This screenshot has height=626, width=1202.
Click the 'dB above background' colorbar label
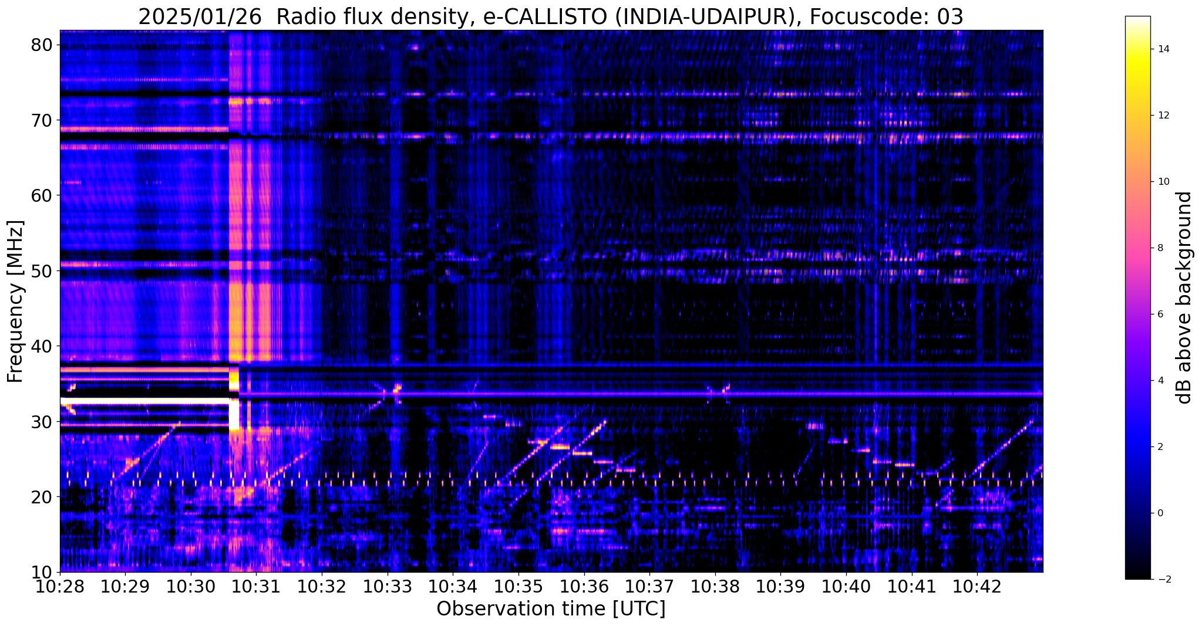[x=1184, y=297]
